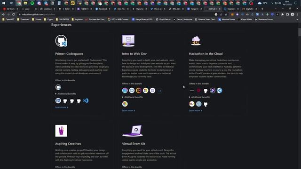
Task: Open the Windows Start menu
Action: pos(4,3)
